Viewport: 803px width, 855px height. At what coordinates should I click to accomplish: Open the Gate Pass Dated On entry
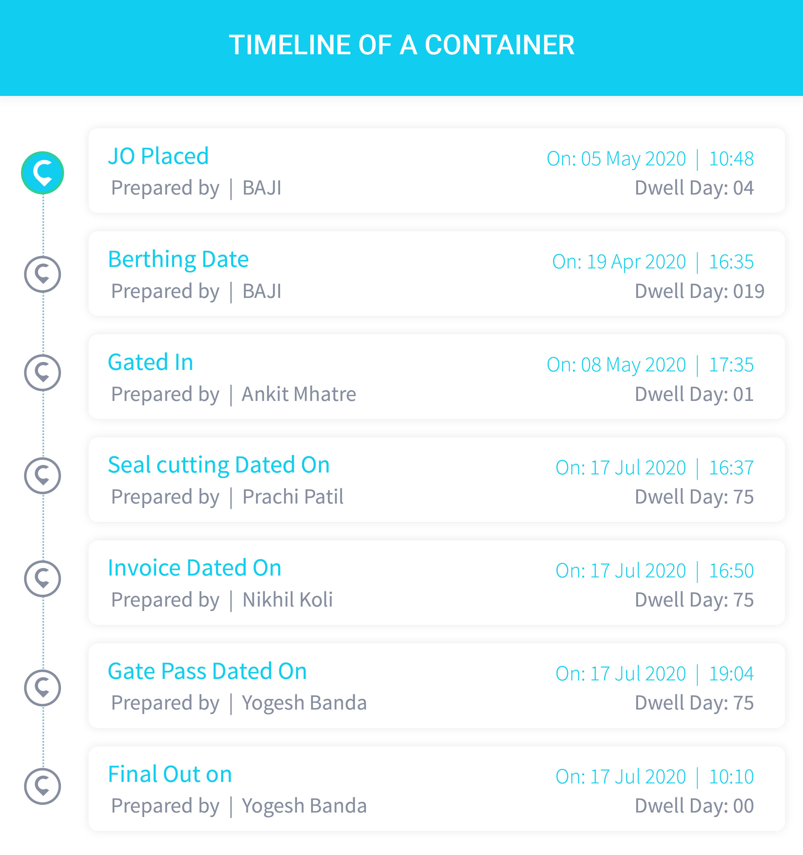(207, 671)
